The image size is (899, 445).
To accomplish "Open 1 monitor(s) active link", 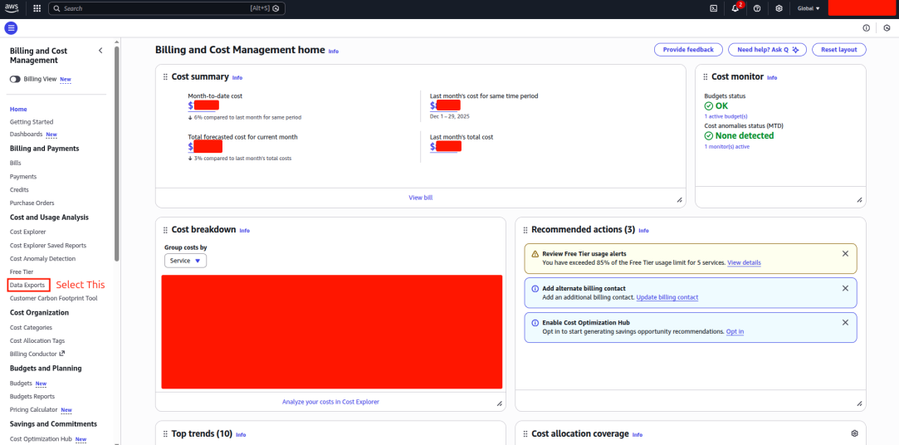I will [726, 147].
